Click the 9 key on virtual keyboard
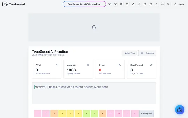 (x=110, y=114)
